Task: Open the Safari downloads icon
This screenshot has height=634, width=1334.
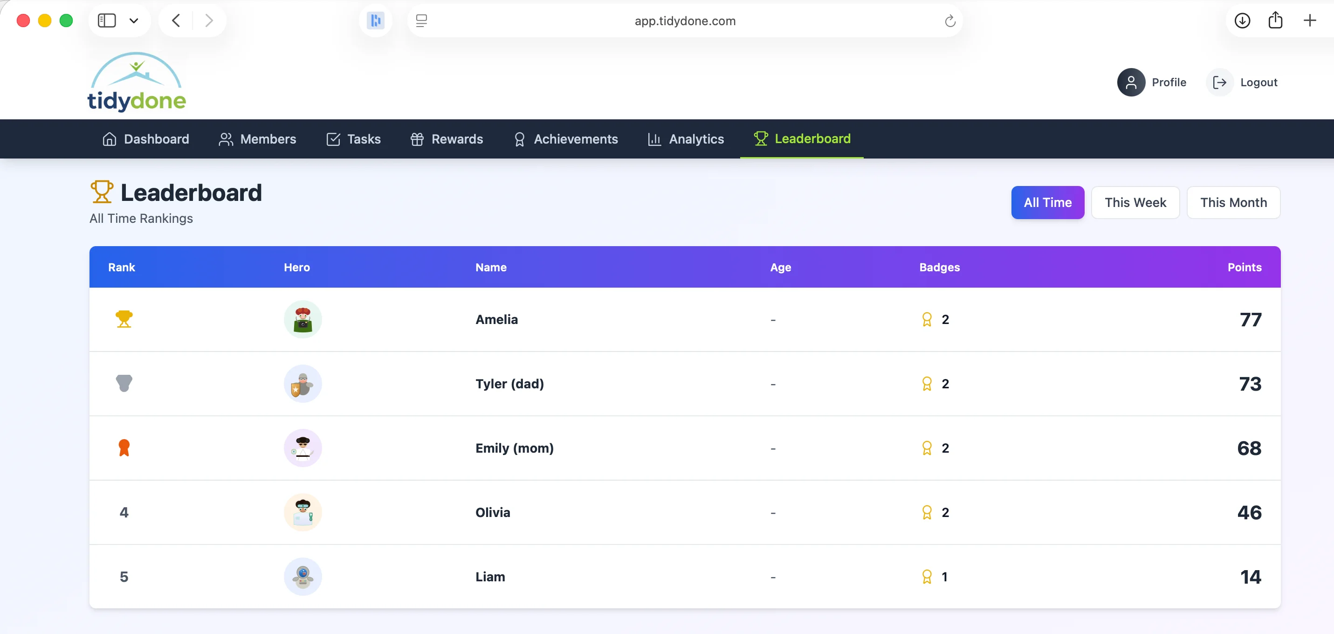Action: 1242,21
